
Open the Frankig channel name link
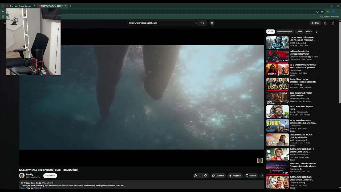(x=30, y=174)
